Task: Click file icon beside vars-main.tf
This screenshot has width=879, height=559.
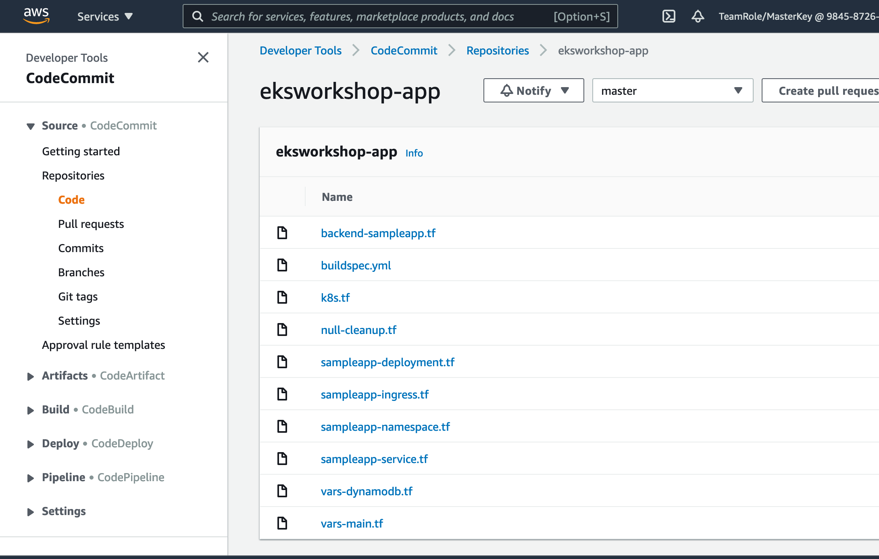Action: pos(282,523)
